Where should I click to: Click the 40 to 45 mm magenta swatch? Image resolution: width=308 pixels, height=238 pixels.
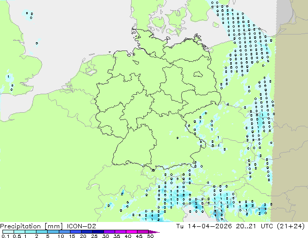pyautogui.click(x=132, y=232)
